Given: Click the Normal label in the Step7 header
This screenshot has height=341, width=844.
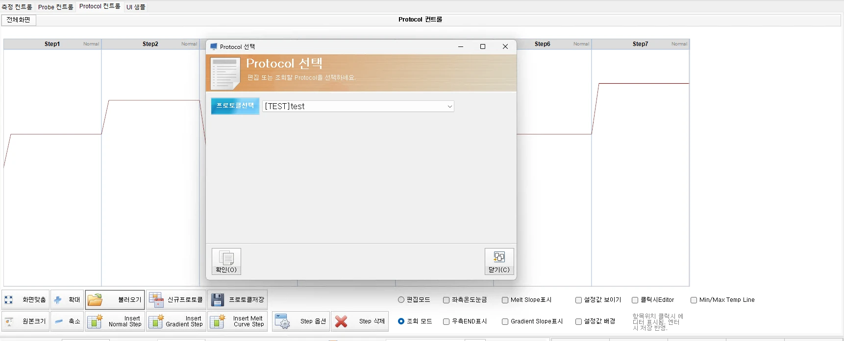Looking at the screenshot, I should 679,44.
